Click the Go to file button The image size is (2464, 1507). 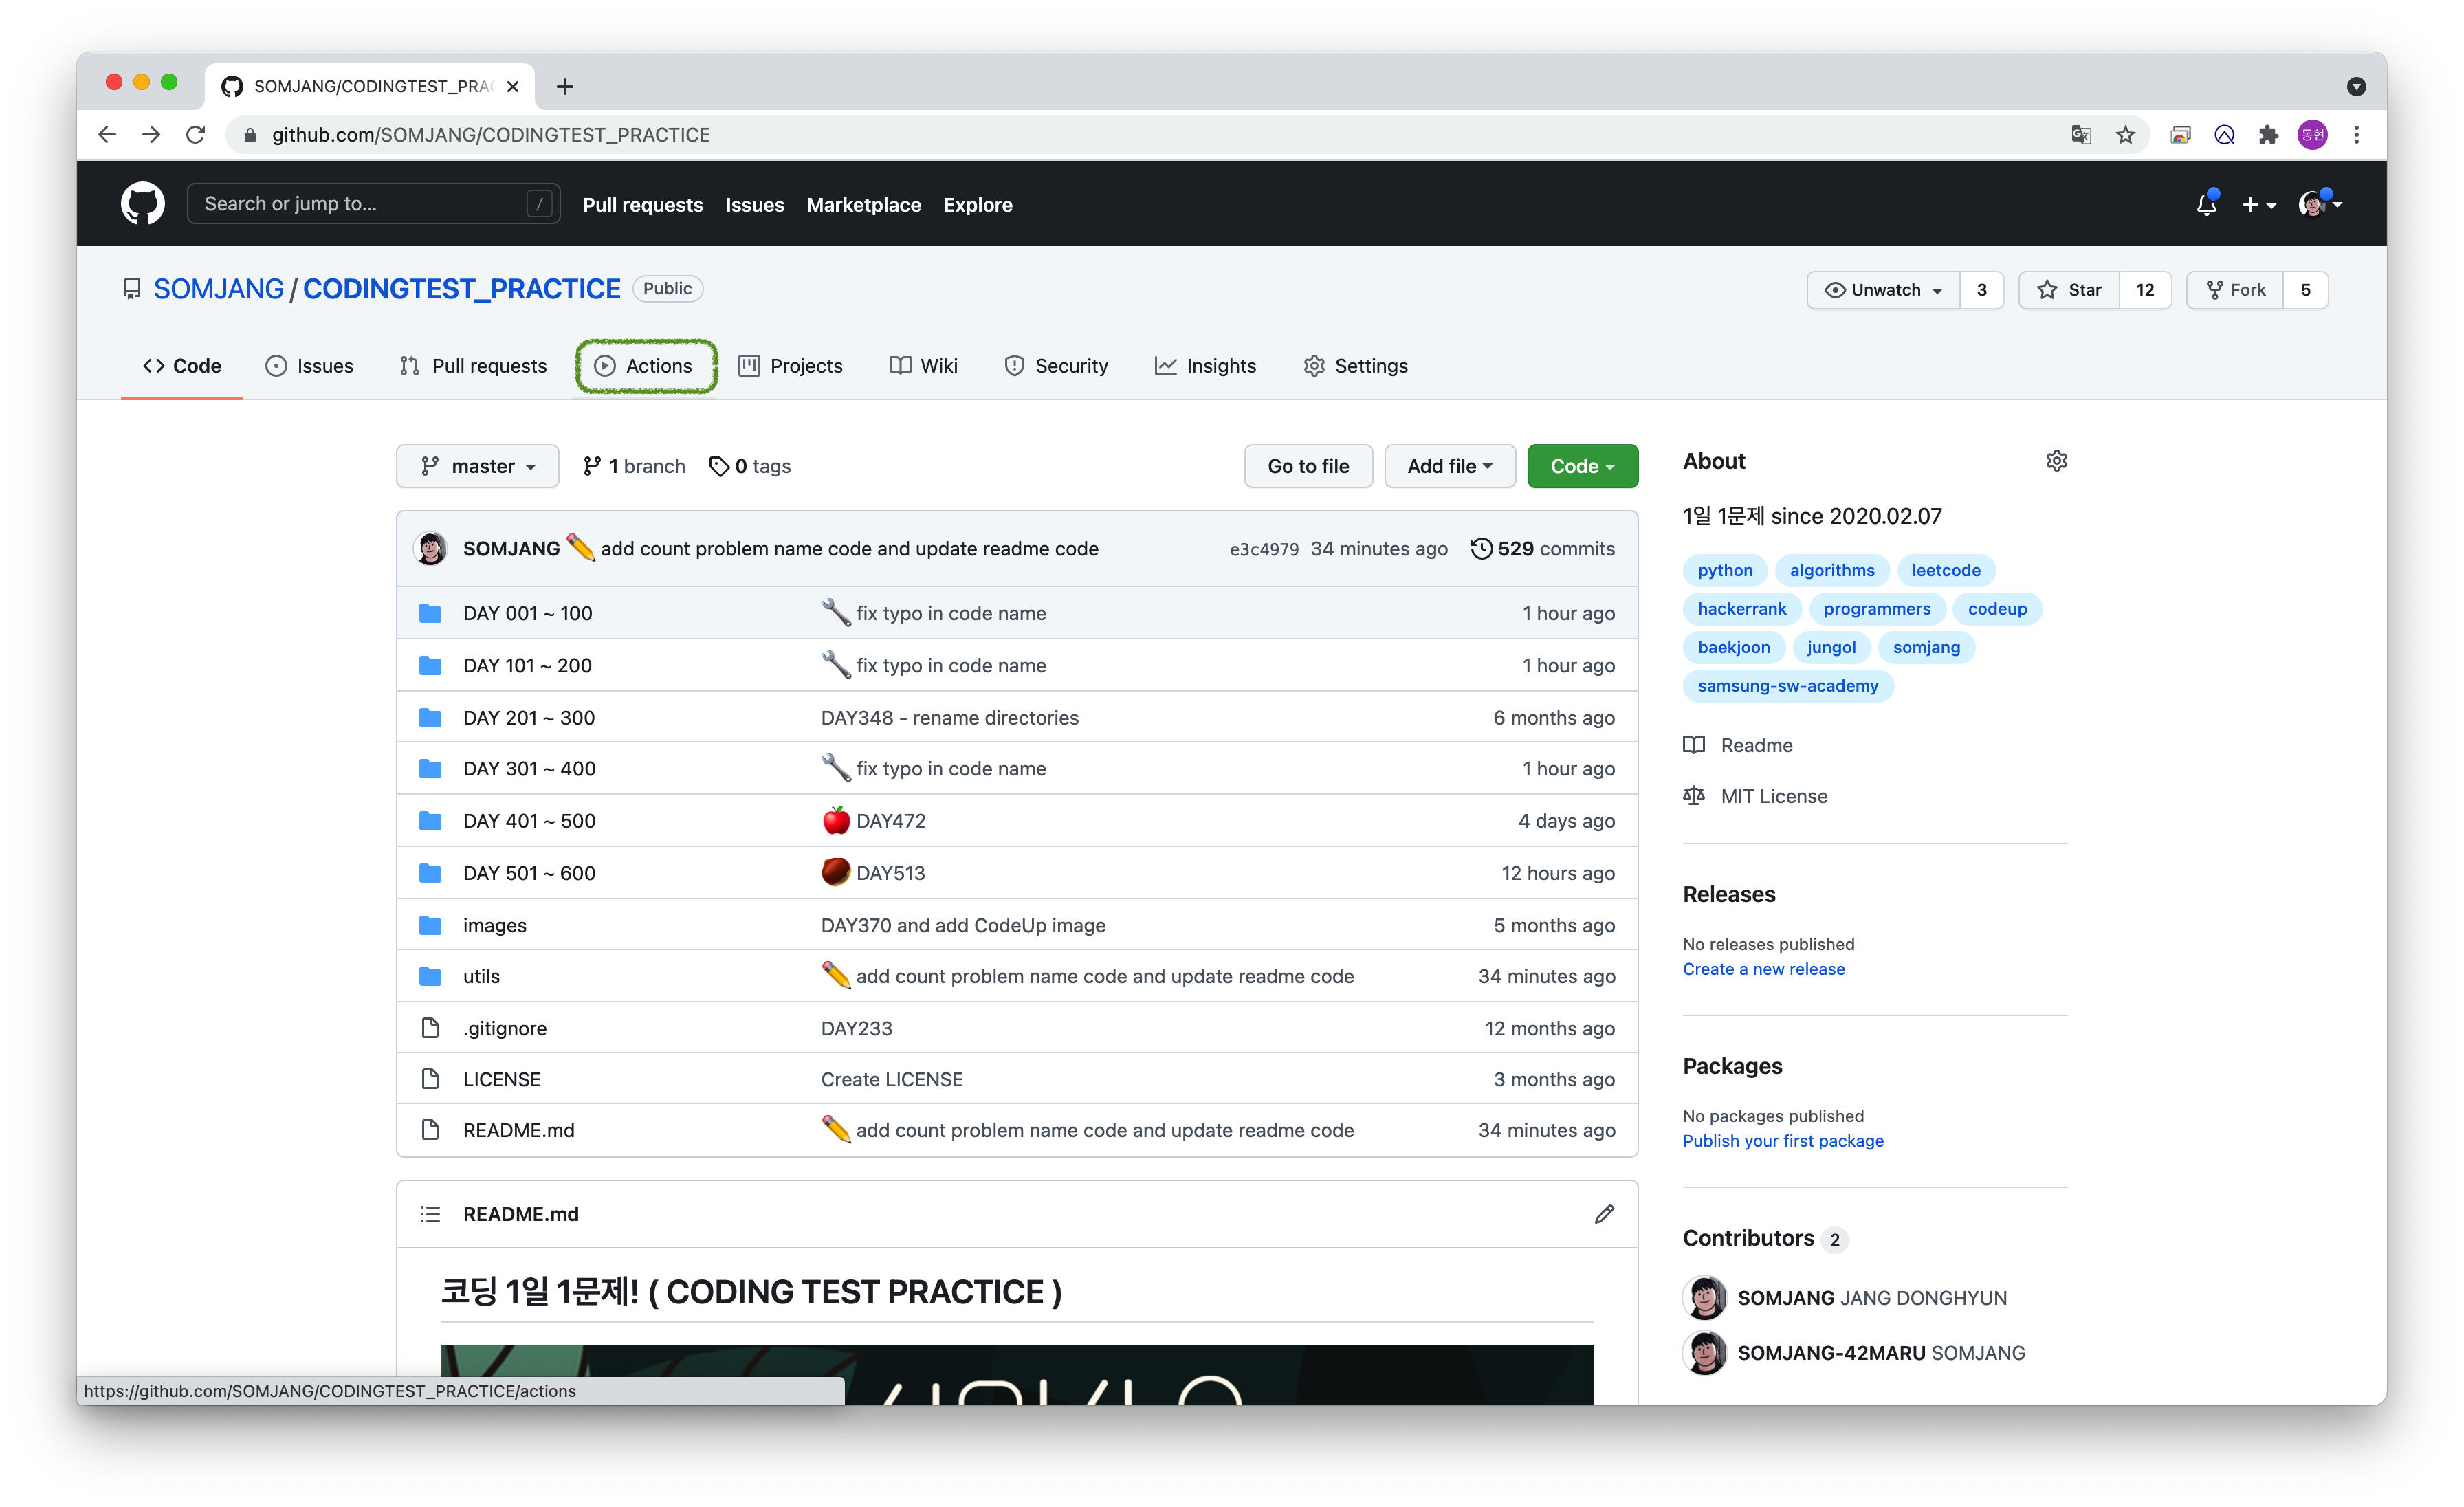point(1307,466)
